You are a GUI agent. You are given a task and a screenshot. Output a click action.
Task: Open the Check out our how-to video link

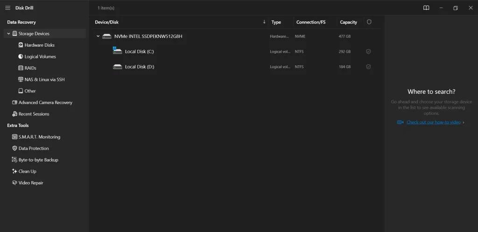(x=434, y=122)
